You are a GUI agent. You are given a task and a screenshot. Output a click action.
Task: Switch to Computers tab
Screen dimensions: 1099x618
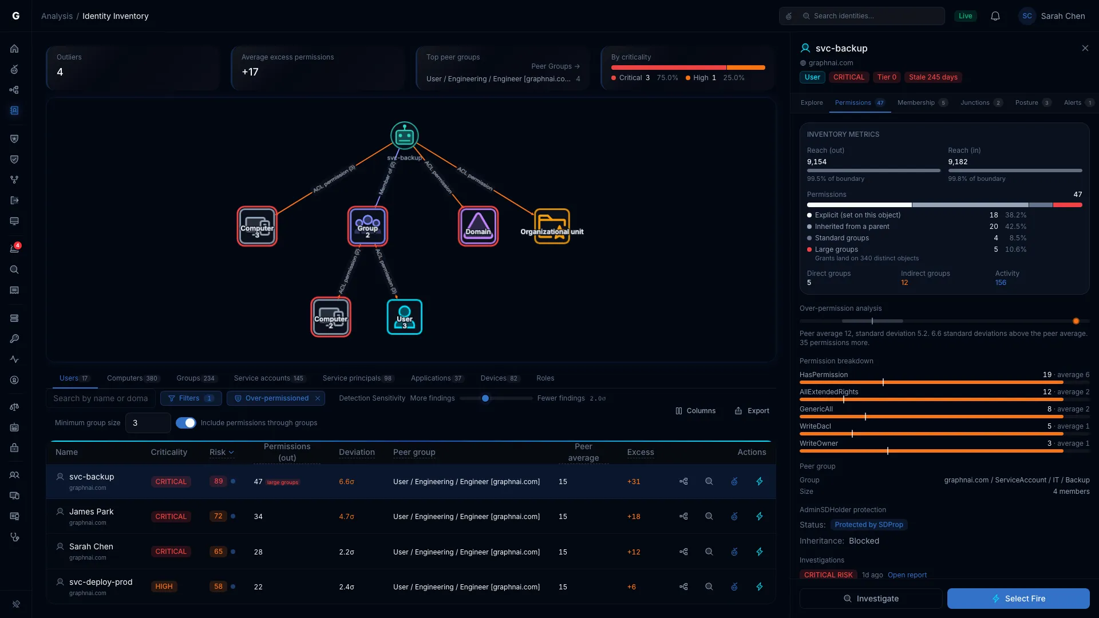pyautogui.click(x=133, y=378)
